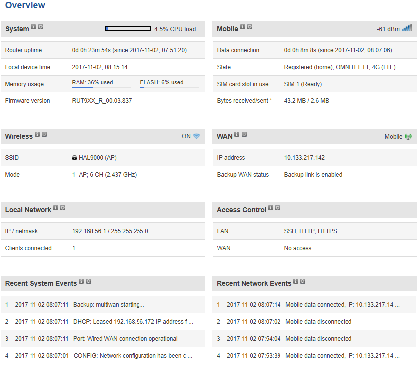Open the WAN widget settings gear

click(x=244, y=134)
